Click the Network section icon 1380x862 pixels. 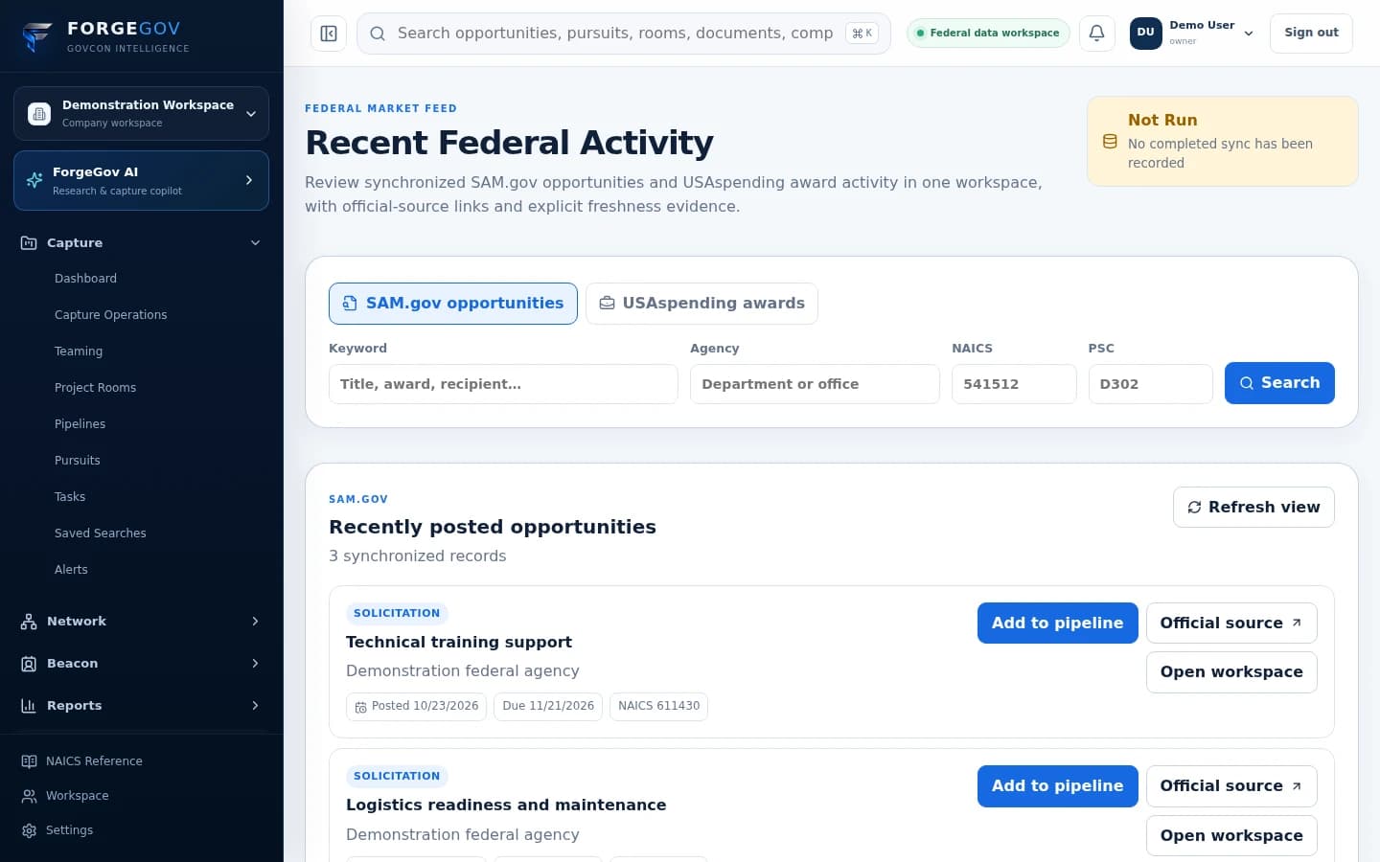[29, 622]
